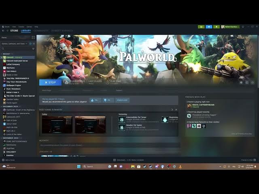
Task: Click the library Home button
Action: tap(16, 38)
